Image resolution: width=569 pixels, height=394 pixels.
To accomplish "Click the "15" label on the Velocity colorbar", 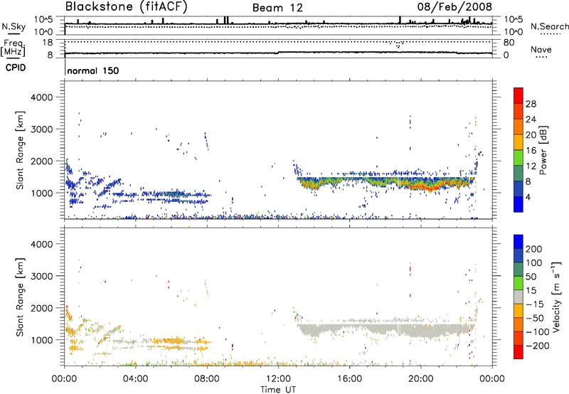I will click(x=531, y=290).
